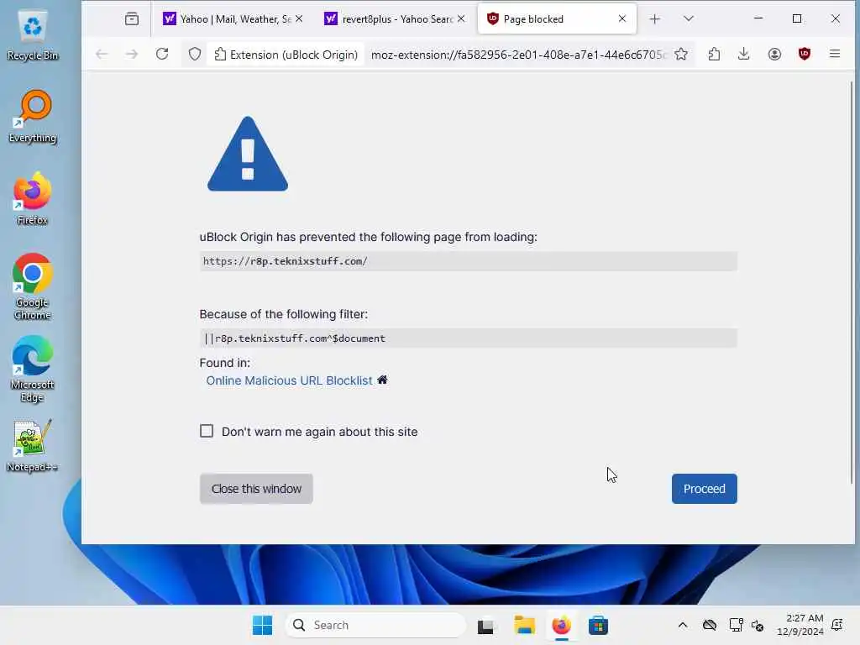This screenshot has width=860, height=645.
Task: Close the Page blocked tab
Action: (622, 18)
